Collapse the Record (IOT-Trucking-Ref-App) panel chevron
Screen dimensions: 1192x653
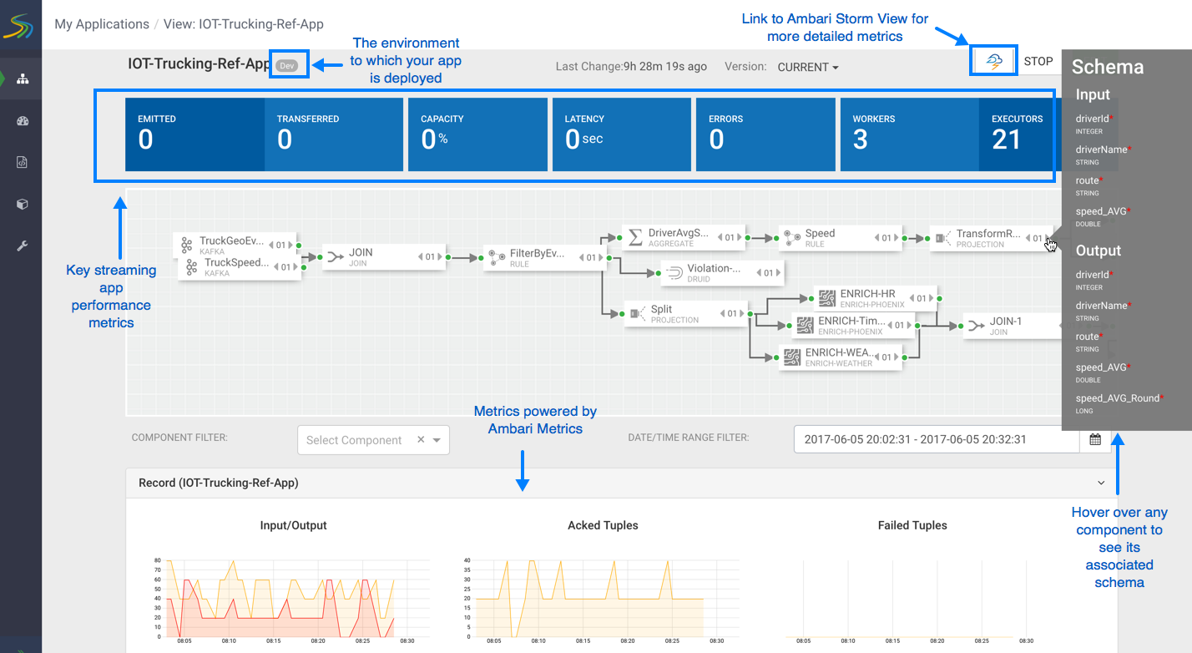(x=1101, y=483)
